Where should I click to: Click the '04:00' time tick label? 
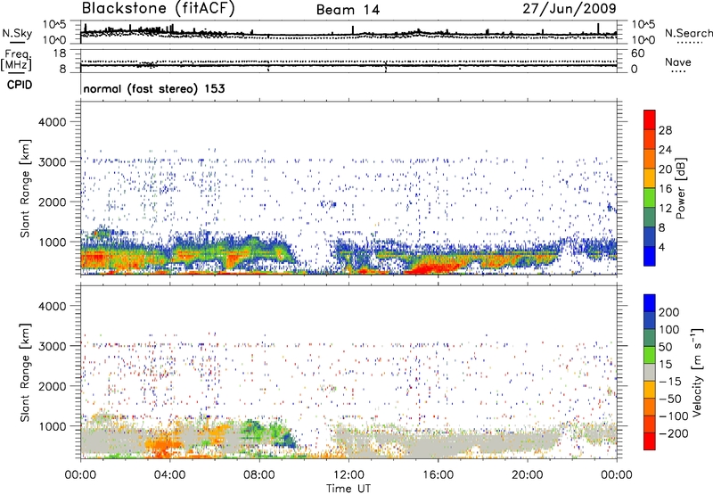[x=169, y=475]
